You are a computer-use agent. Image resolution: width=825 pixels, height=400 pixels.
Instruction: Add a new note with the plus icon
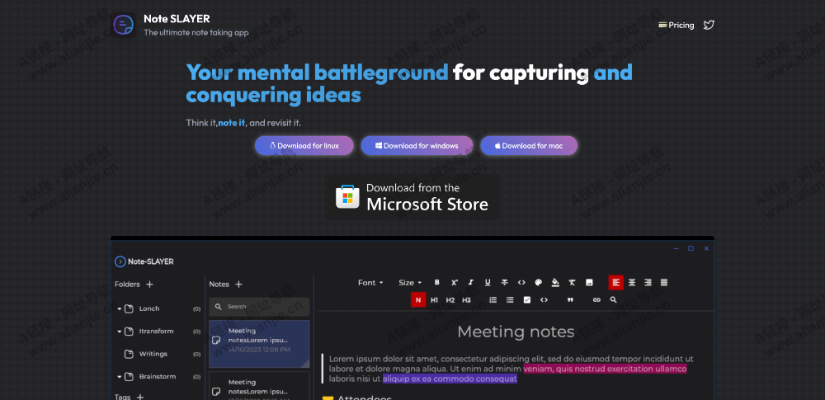click(239, 285)
